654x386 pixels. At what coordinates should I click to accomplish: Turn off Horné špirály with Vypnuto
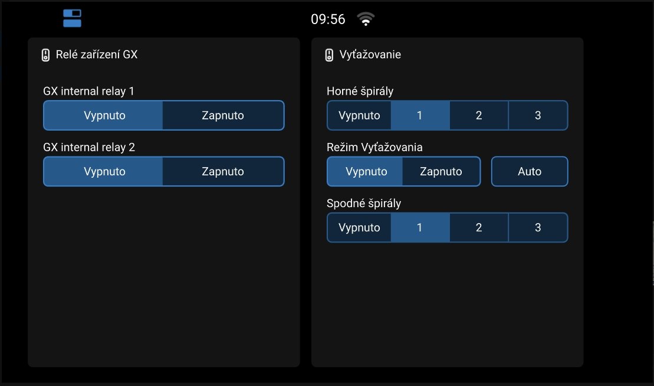[x=359, y=115]
